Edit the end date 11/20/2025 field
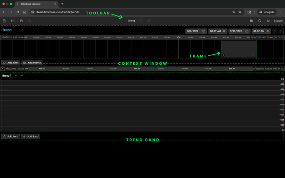 click(239, 31)
